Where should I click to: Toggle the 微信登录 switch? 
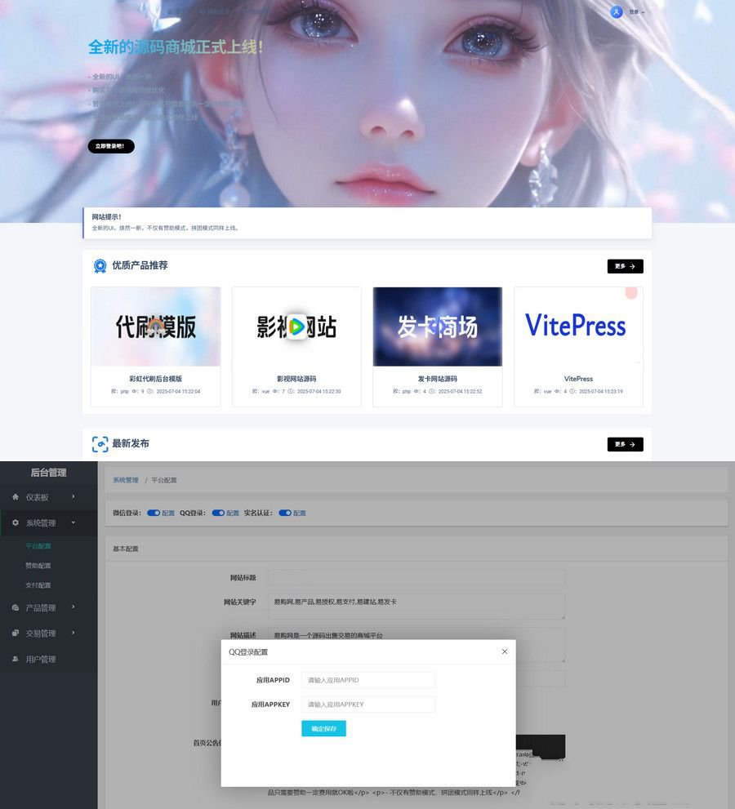(154, 513)
